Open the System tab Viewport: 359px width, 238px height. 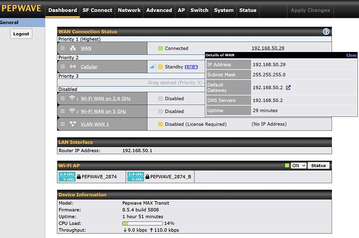click(224, 10)
